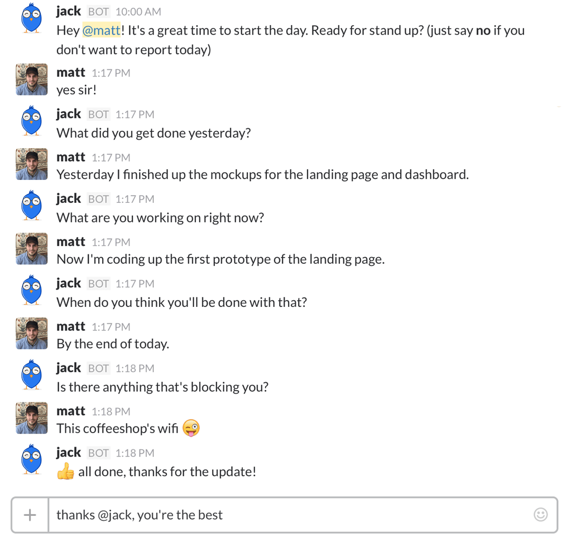
Task: Open the emoji picker smiley icon
Action: tap(540, 515)
